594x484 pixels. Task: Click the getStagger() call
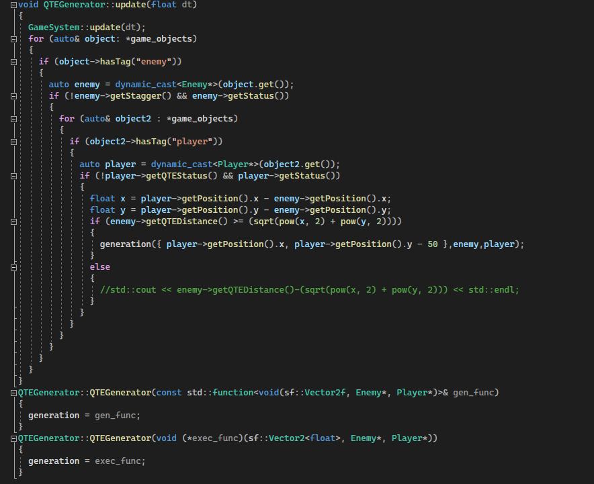[140, 96]
